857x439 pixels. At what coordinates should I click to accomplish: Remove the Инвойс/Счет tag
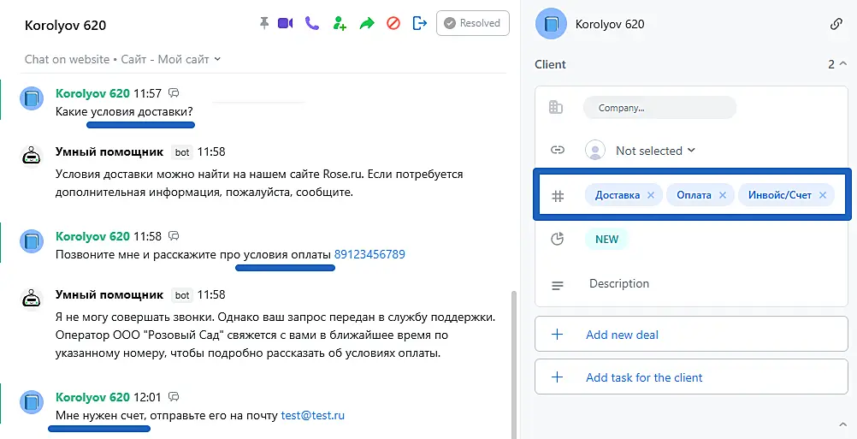pyautogui.click(x=823, y=195)
